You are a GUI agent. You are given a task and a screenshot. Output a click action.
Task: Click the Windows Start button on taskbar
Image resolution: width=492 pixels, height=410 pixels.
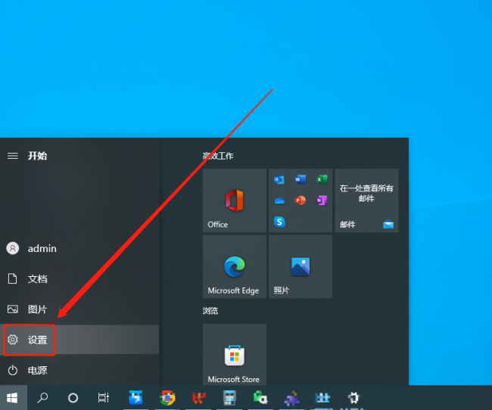(12, 398)
